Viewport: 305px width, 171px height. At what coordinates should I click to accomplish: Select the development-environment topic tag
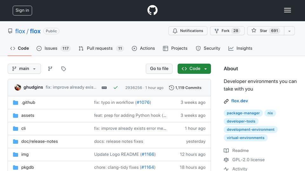point(251,130)
